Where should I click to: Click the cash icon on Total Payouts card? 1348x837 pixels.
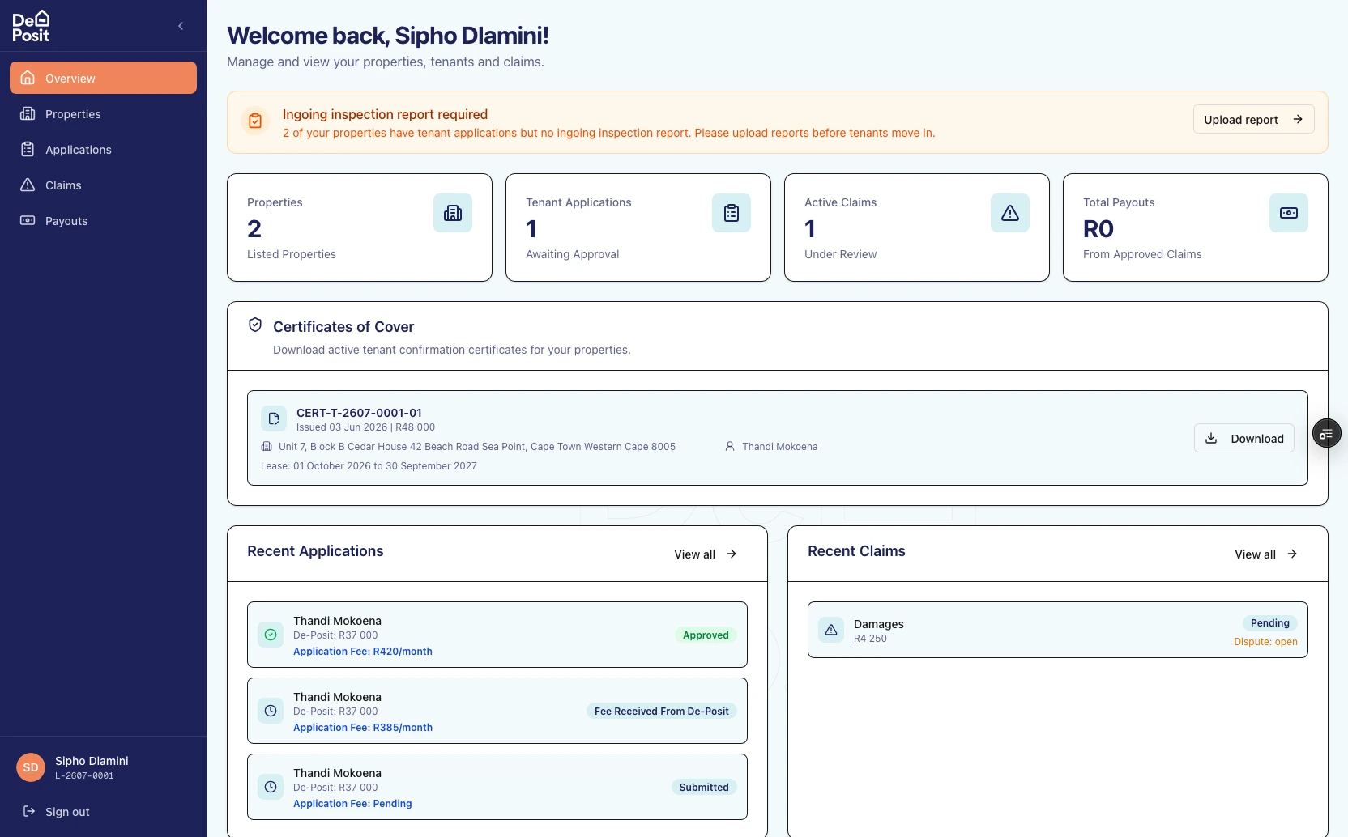[1289, 213]
